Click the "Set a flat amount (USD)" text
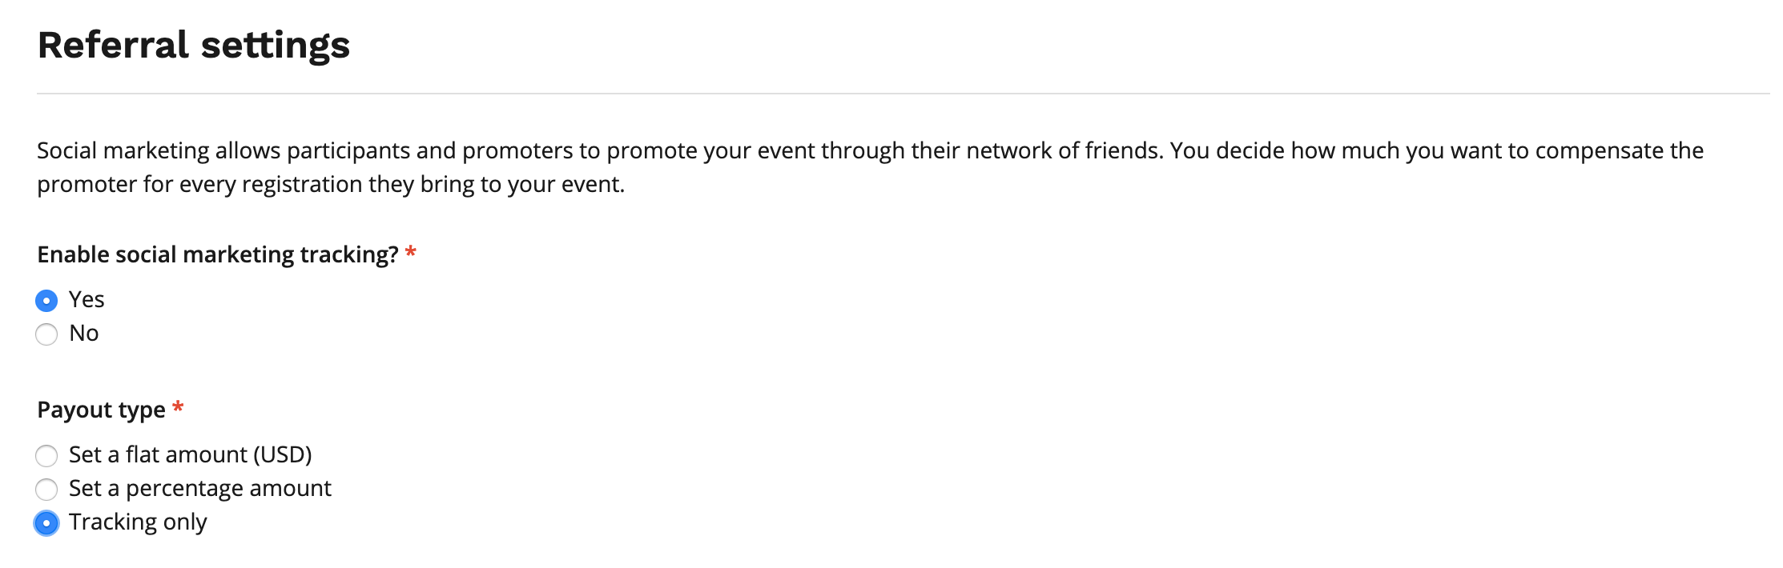Image resolution: width=1783 pixels, height=568 pixels. [x=191, y=455]
